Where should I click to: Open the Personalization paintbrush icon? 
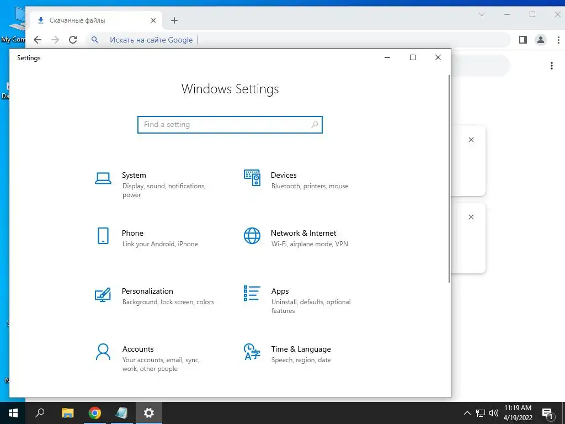[x=103, y=295]
